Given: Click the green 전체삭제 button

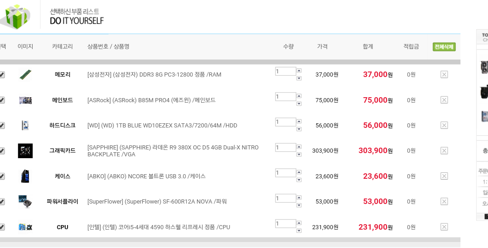Looking at the screenshot, I should tap(444, 47).
